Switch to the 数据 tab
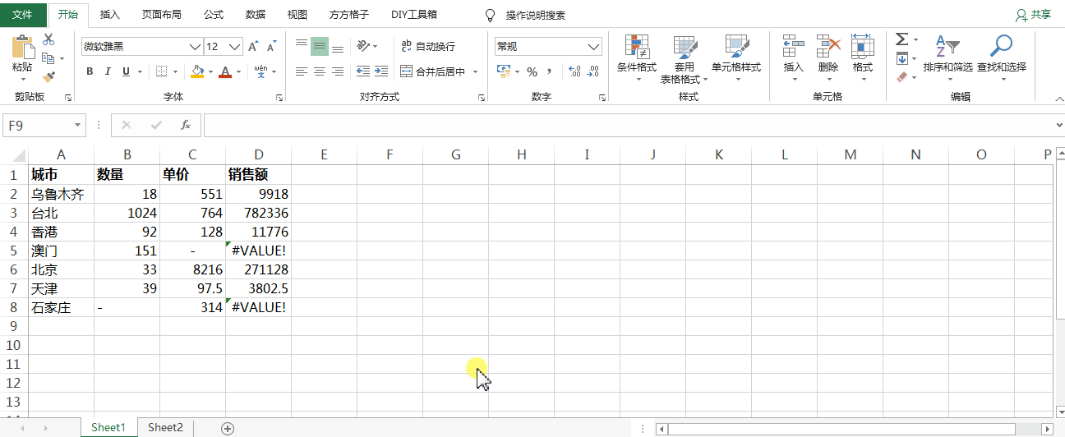The image size is (1065, 437). [256, 15]
